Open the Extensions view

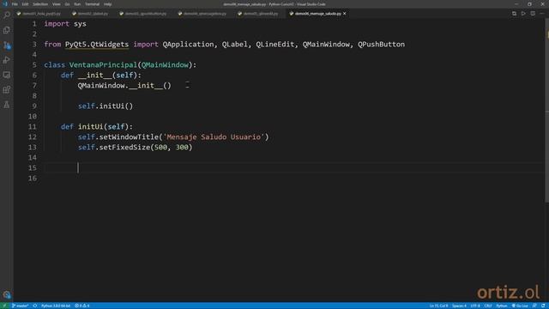7,89
